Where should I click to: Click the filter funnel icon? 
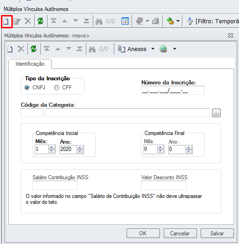coord(190,21)
